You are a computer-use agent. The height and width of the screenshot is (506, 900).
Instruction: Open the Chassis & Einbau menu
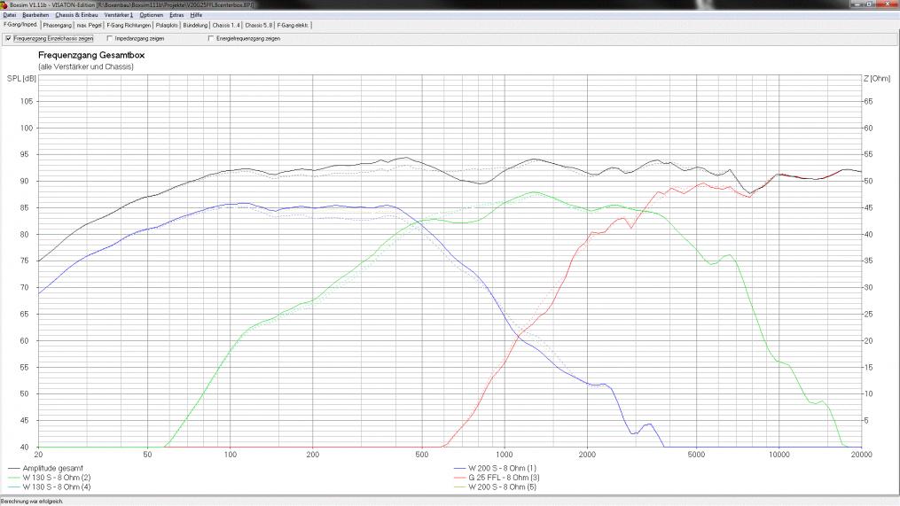tap(76, 15)
